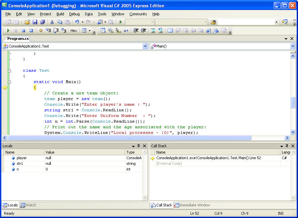The width and height of the screenshot is (298, 218).
Task: Stop debugging with the square stop icon
Action: (23, 31)
